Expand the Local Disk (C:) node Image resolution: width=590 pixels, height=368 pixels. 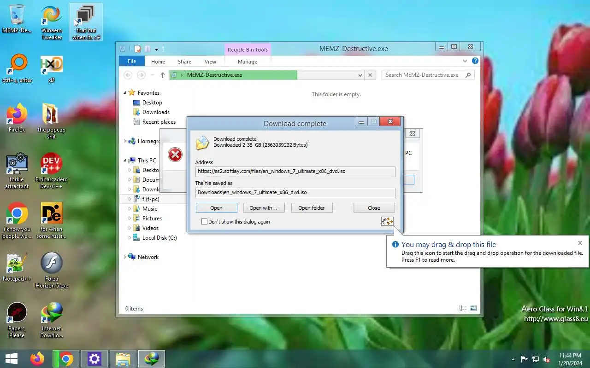130,238
